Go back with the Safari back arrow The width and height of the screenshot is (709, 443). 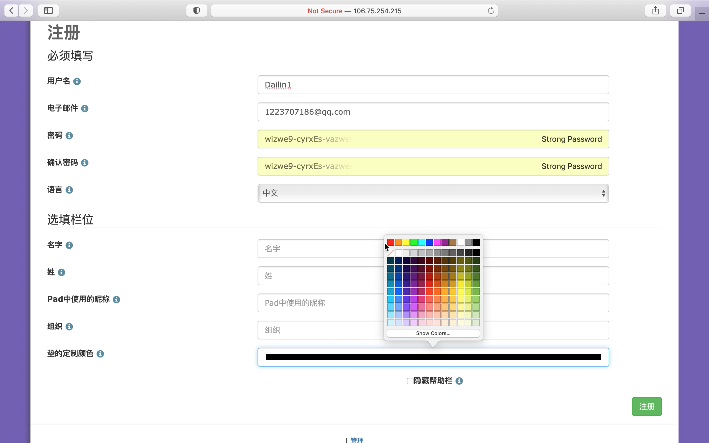coord(11,11)
